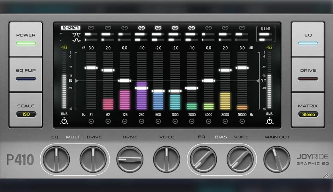The width and height of the screenshot is (333, 192).
Task: Click the input RMS trim knob icon
Action: pos(64,121)
